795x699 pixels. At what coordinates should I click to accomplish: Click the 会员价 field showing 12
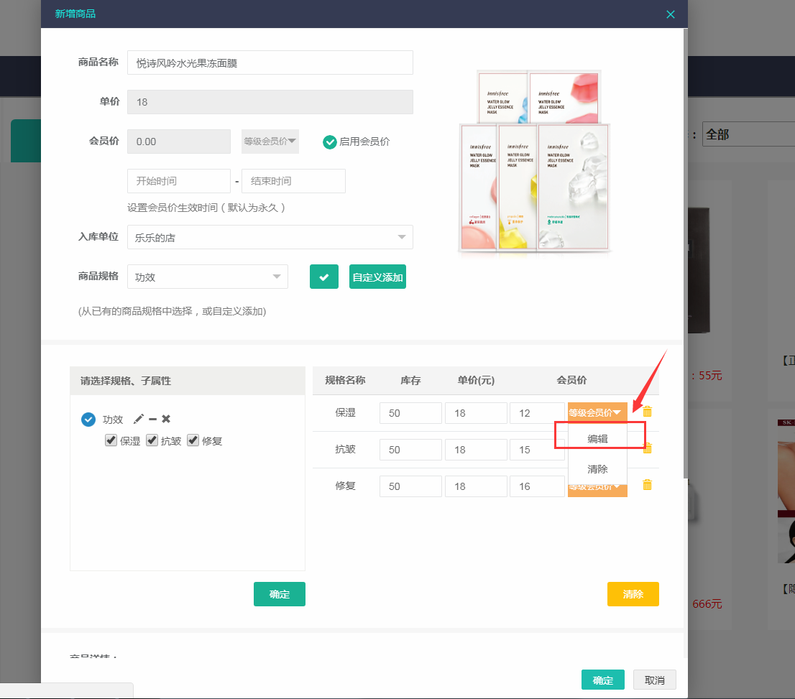tap(537, 413)
